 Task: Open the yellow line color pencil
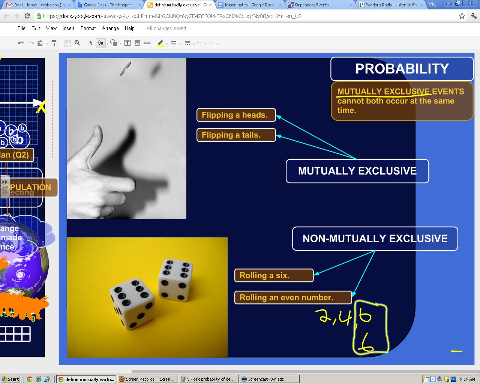pos(160,43)
